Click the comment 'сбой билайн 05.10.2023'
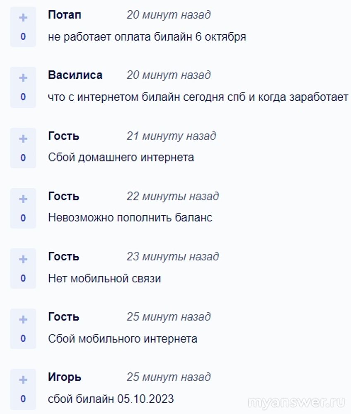The width and height of the screenshot is (351, 414). 111,399
